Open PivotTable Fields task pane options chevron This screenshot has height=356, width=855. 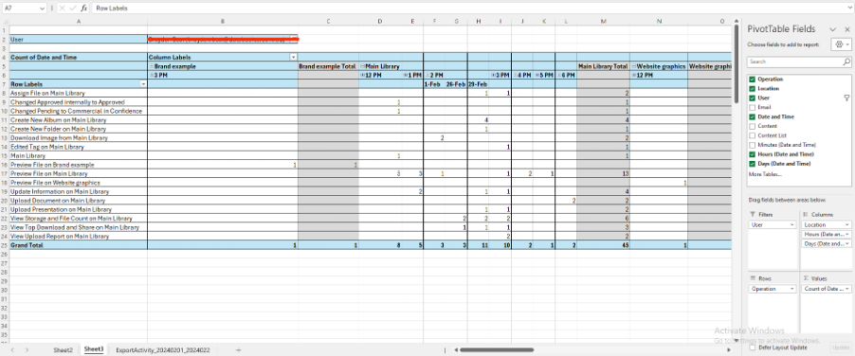(x=832, y=28)
